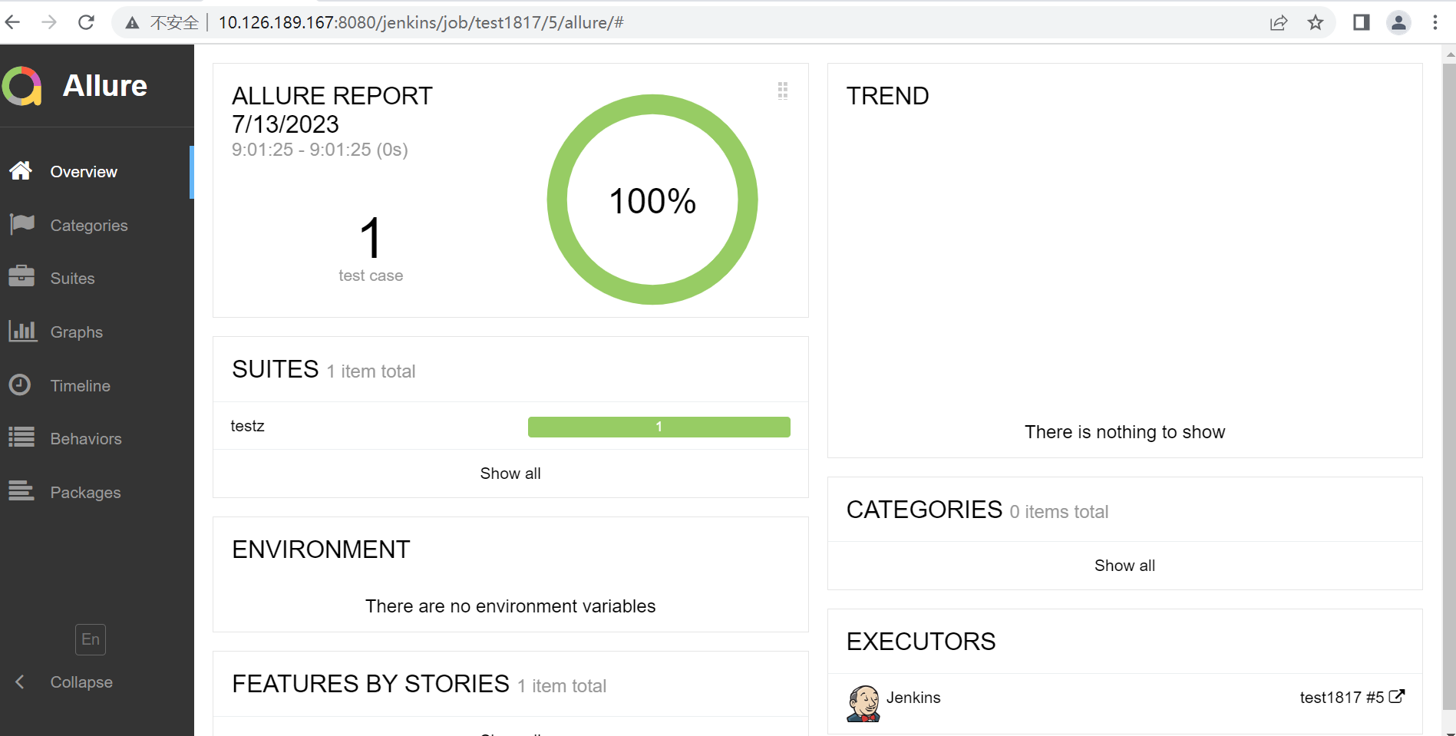Open the Suites briefcase icon
Screen dimensions: 1456x736
coord(21,276)
